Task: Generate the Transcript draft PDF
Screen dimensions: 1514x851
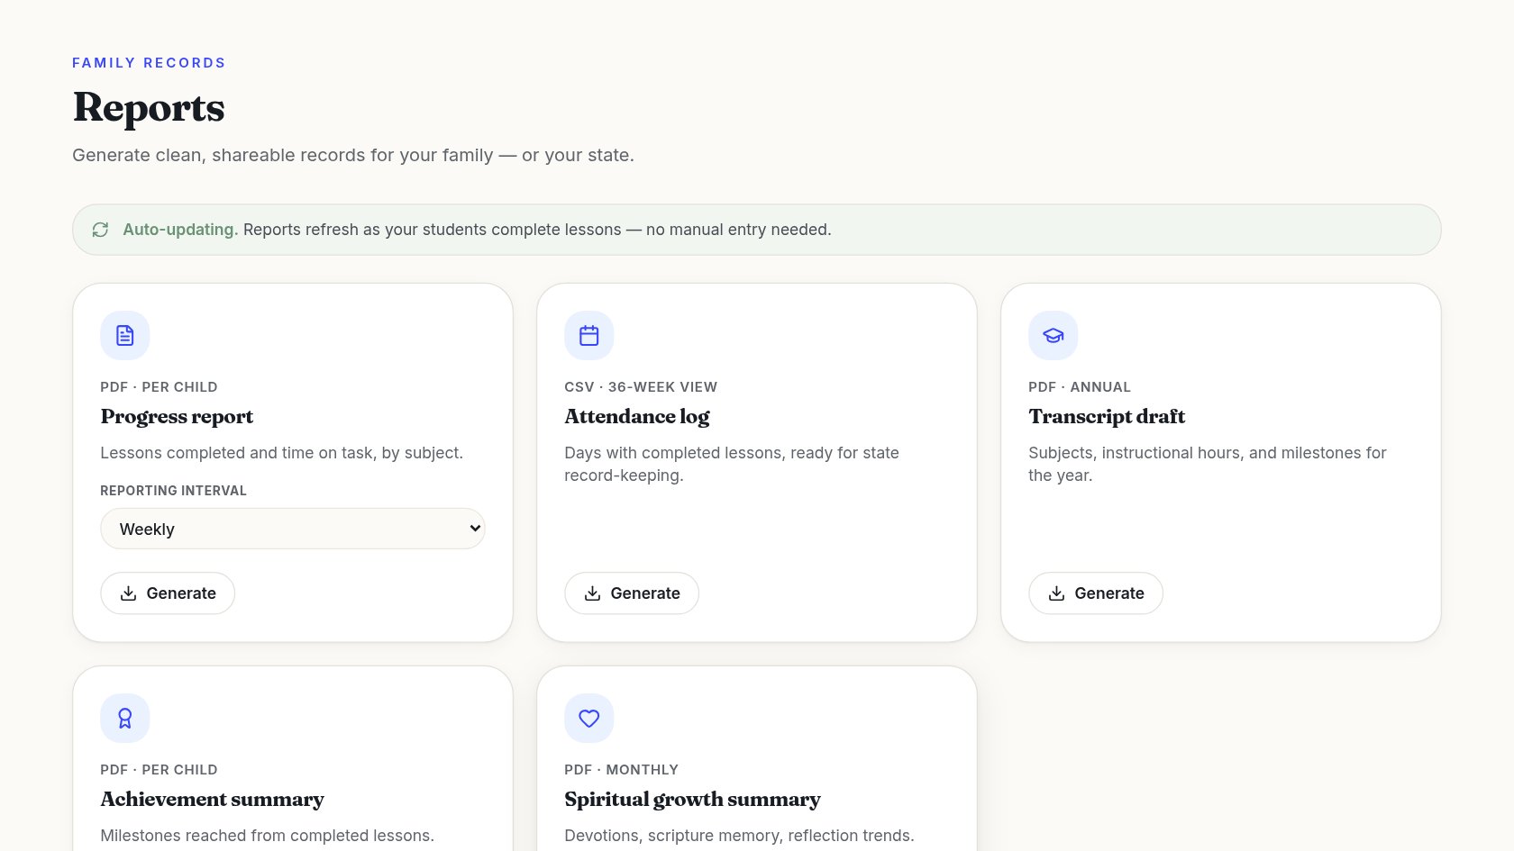Action: coord(1096,593)
